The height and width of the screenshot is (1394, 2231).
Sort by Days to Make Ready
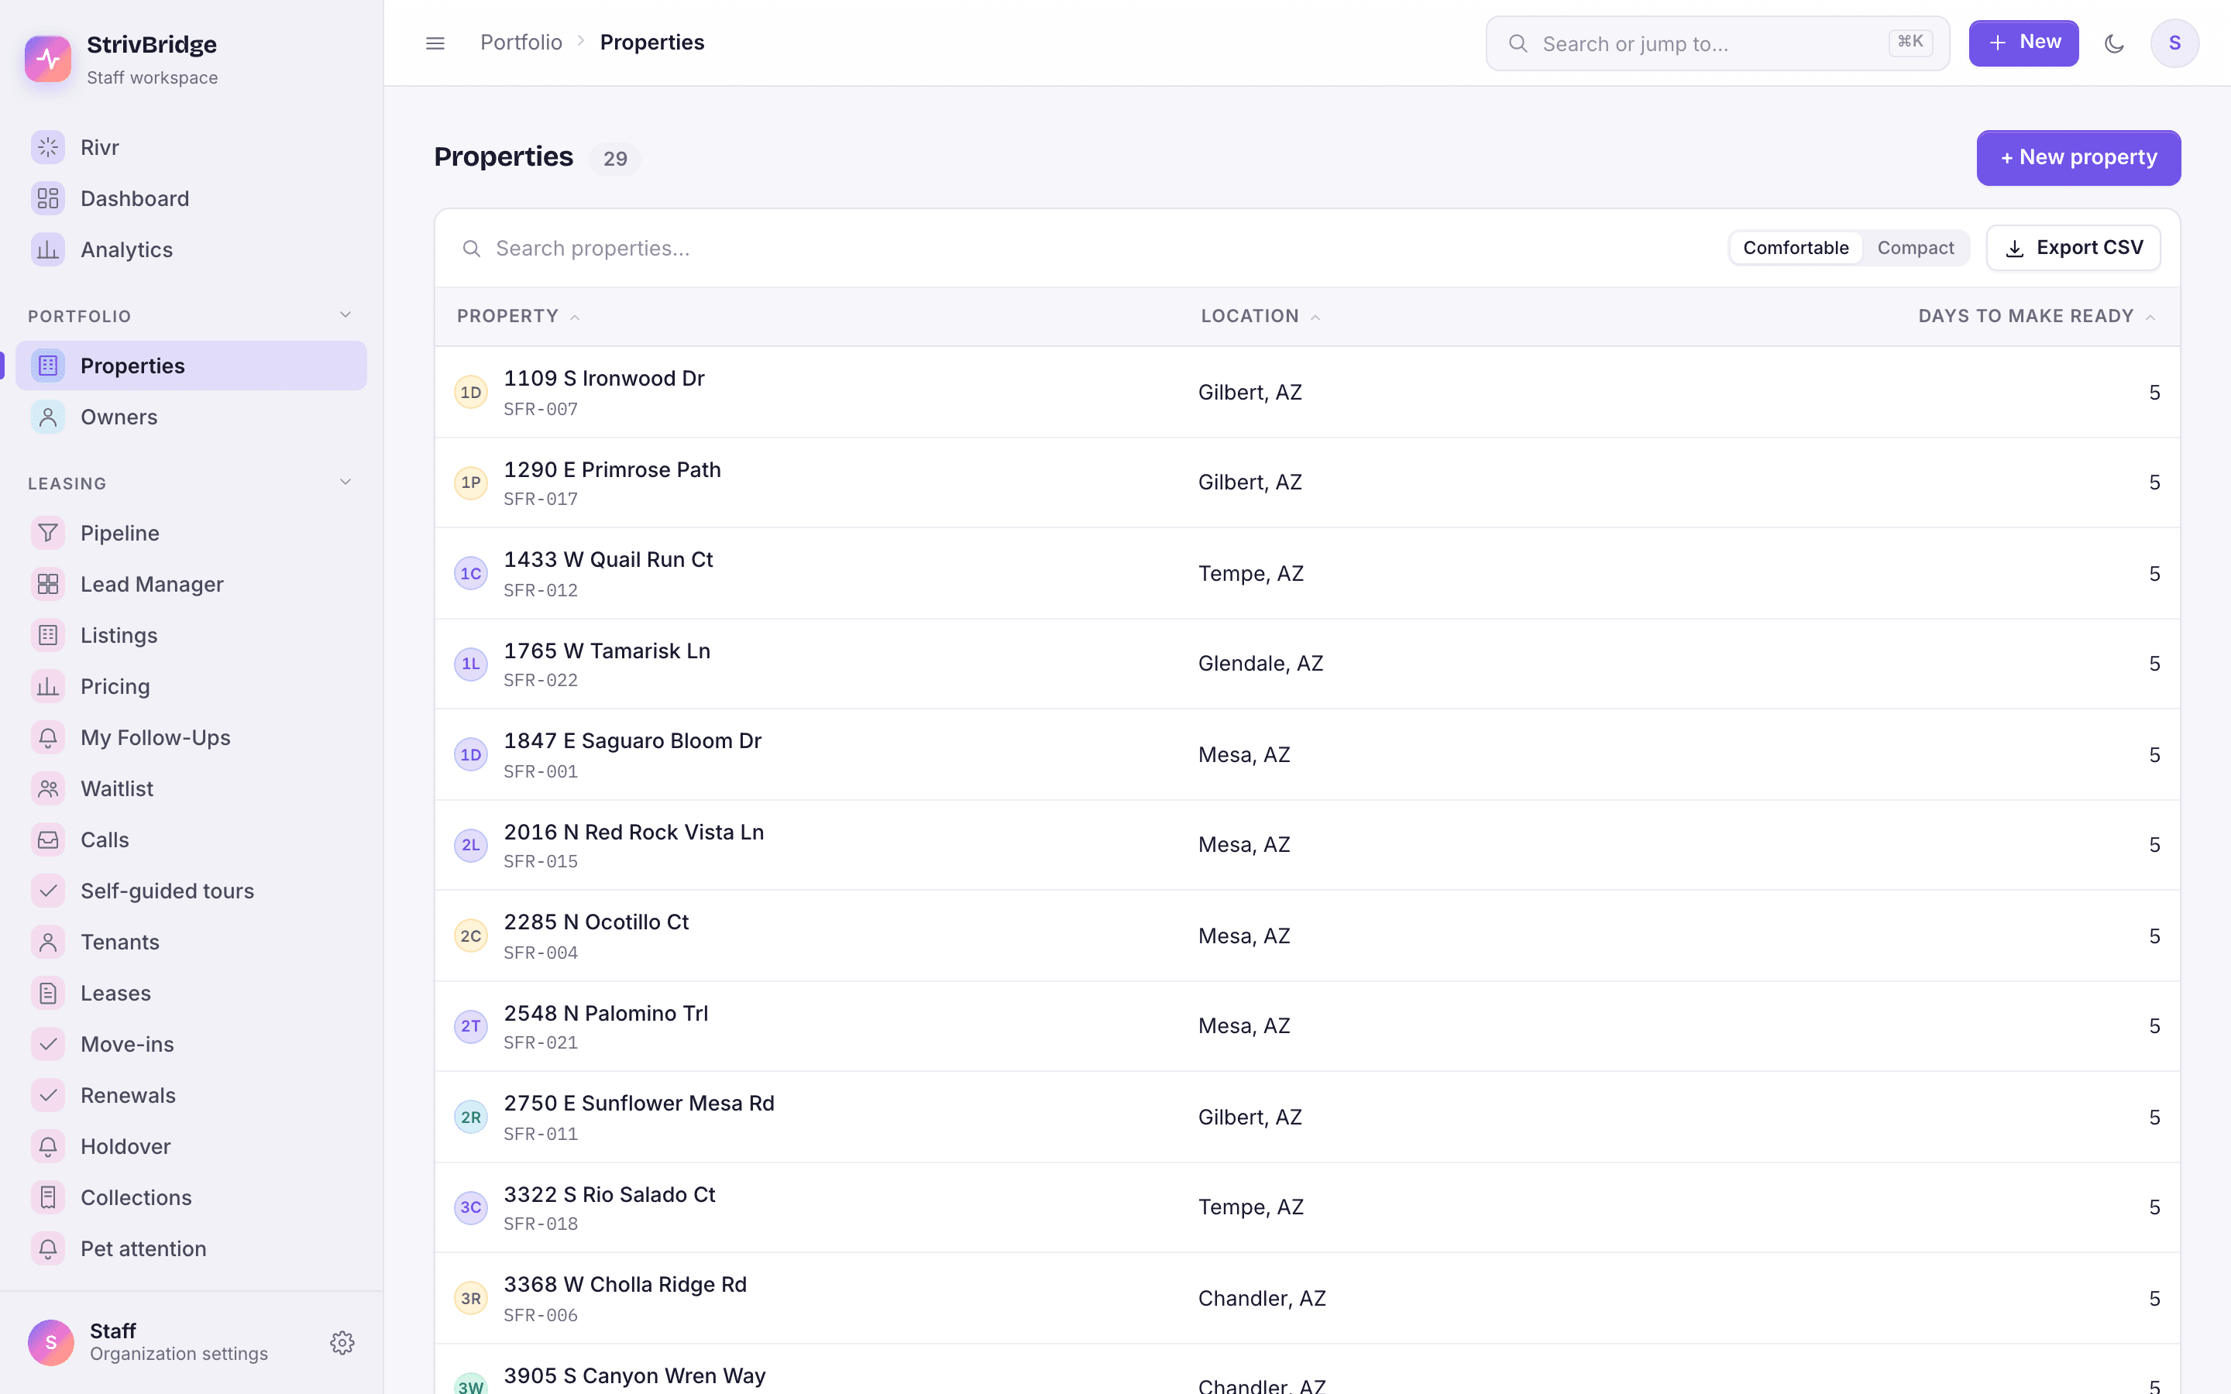pos(2037,316)
